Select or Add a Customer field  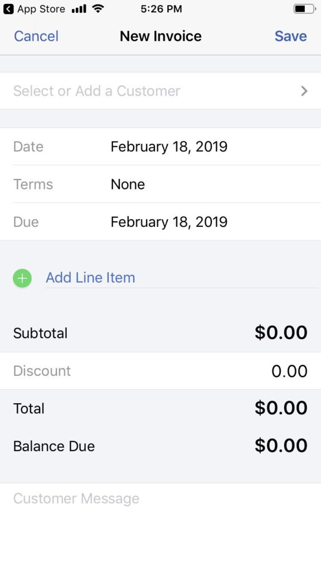[160, 91]
